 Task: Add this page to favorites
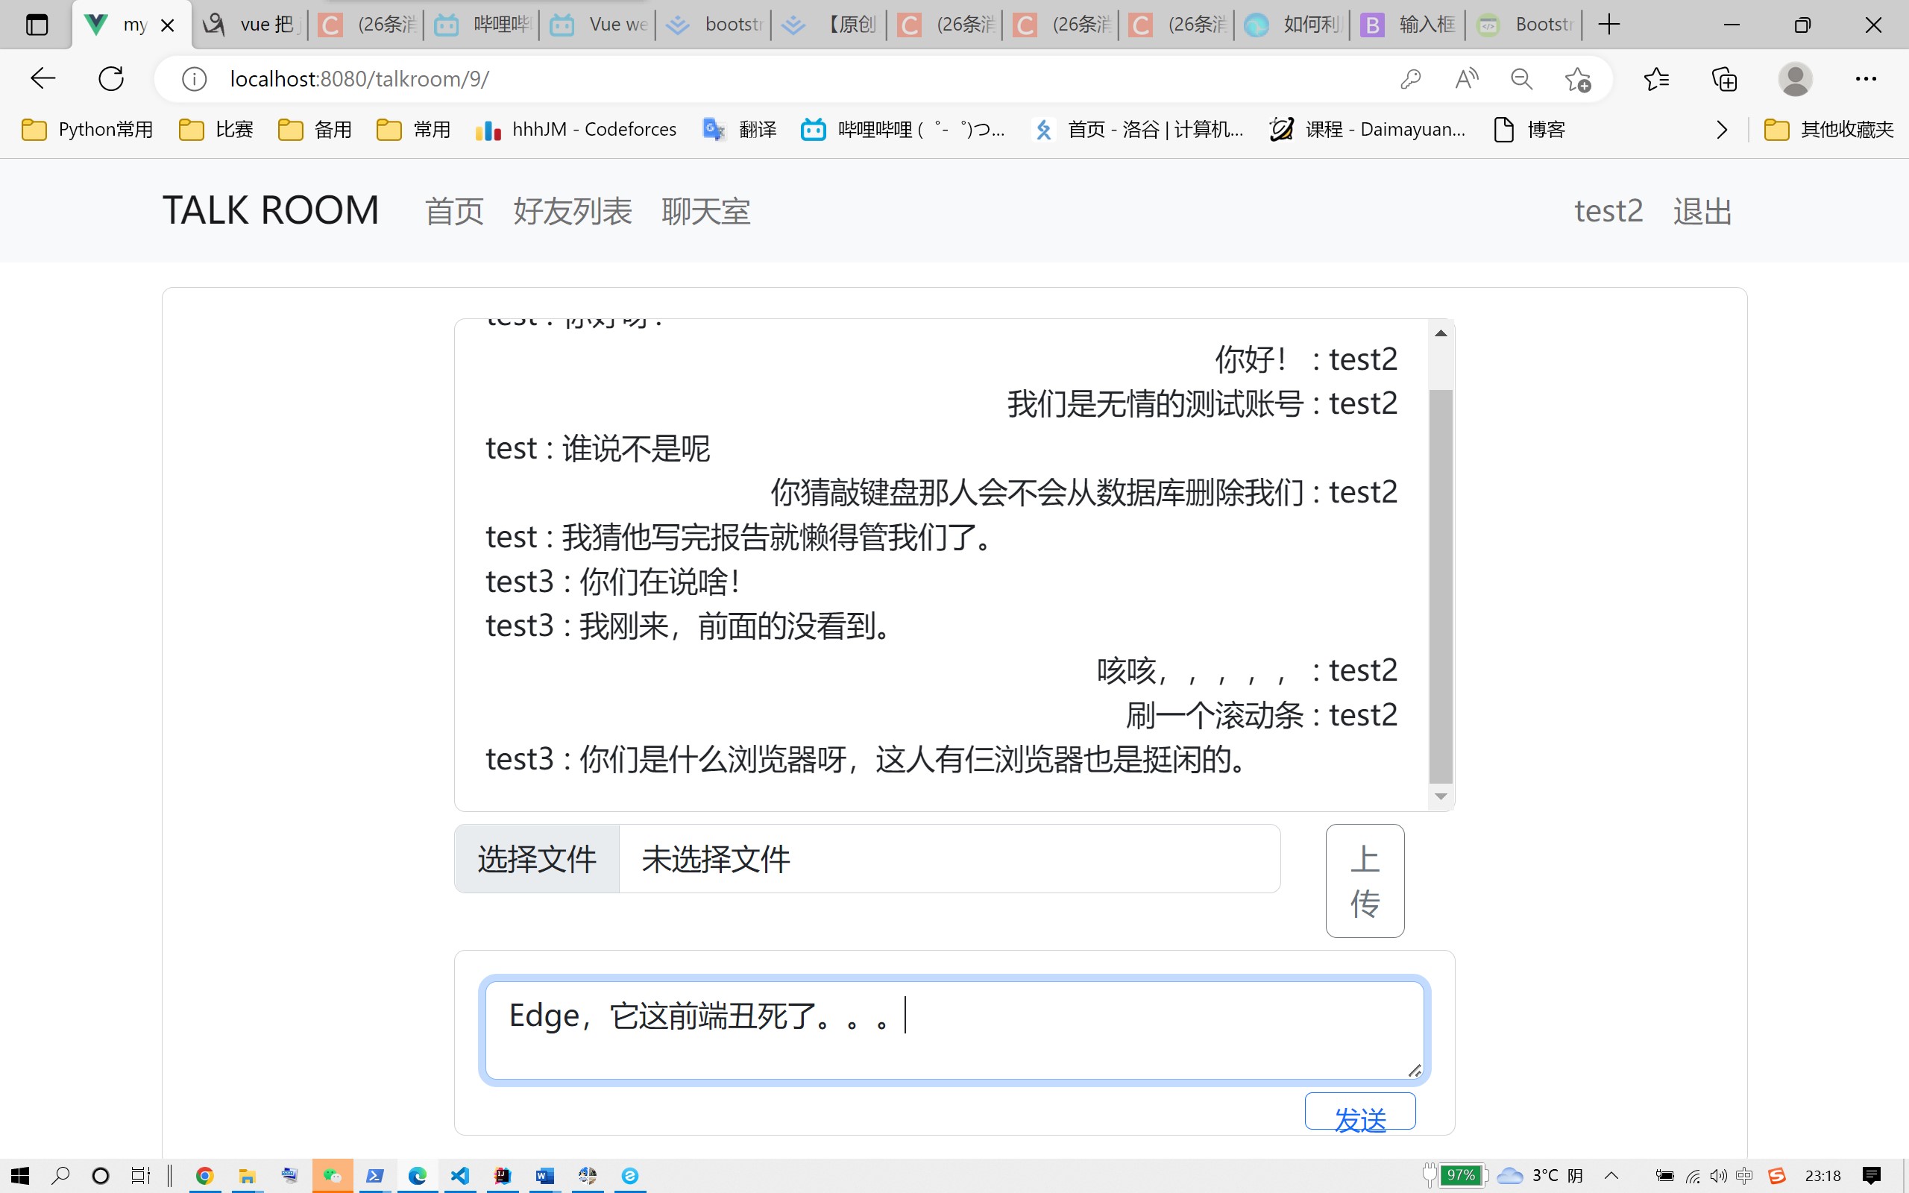[1578, 79]
